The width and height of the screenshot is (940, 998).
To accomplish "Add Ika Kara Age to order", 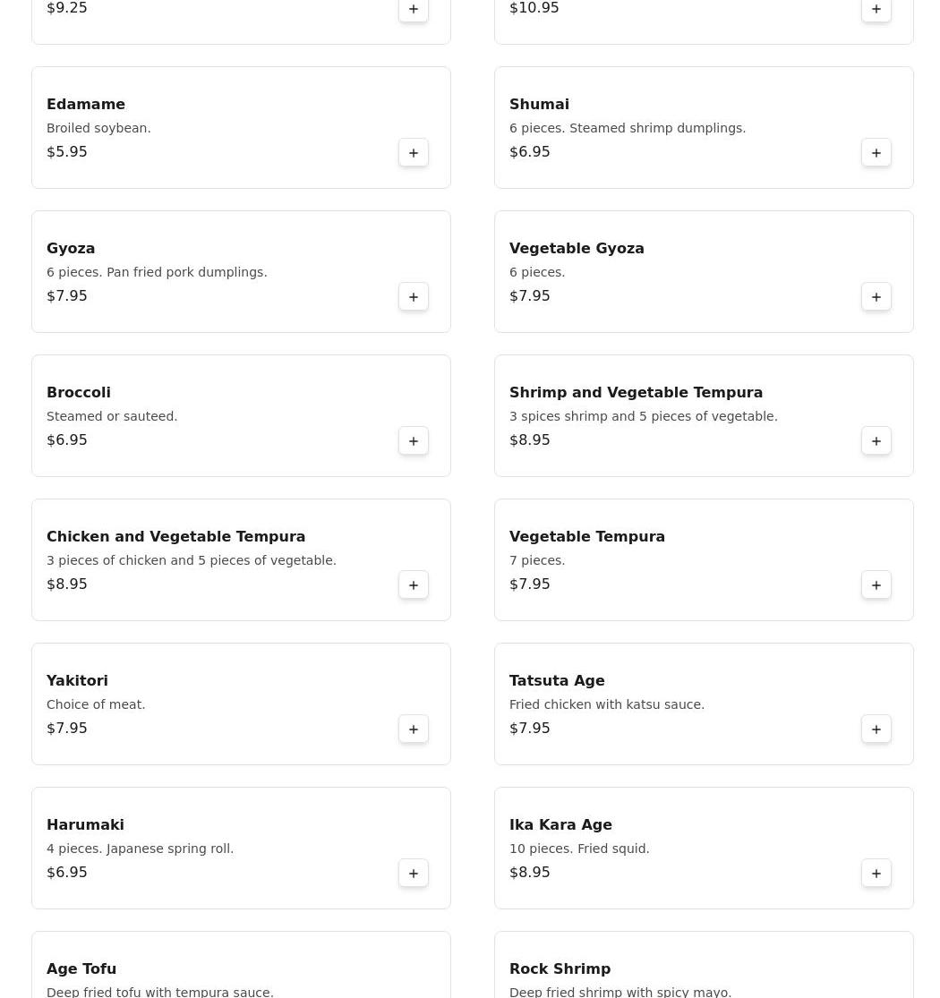I will pyautogui.click(x=876, y=874).
